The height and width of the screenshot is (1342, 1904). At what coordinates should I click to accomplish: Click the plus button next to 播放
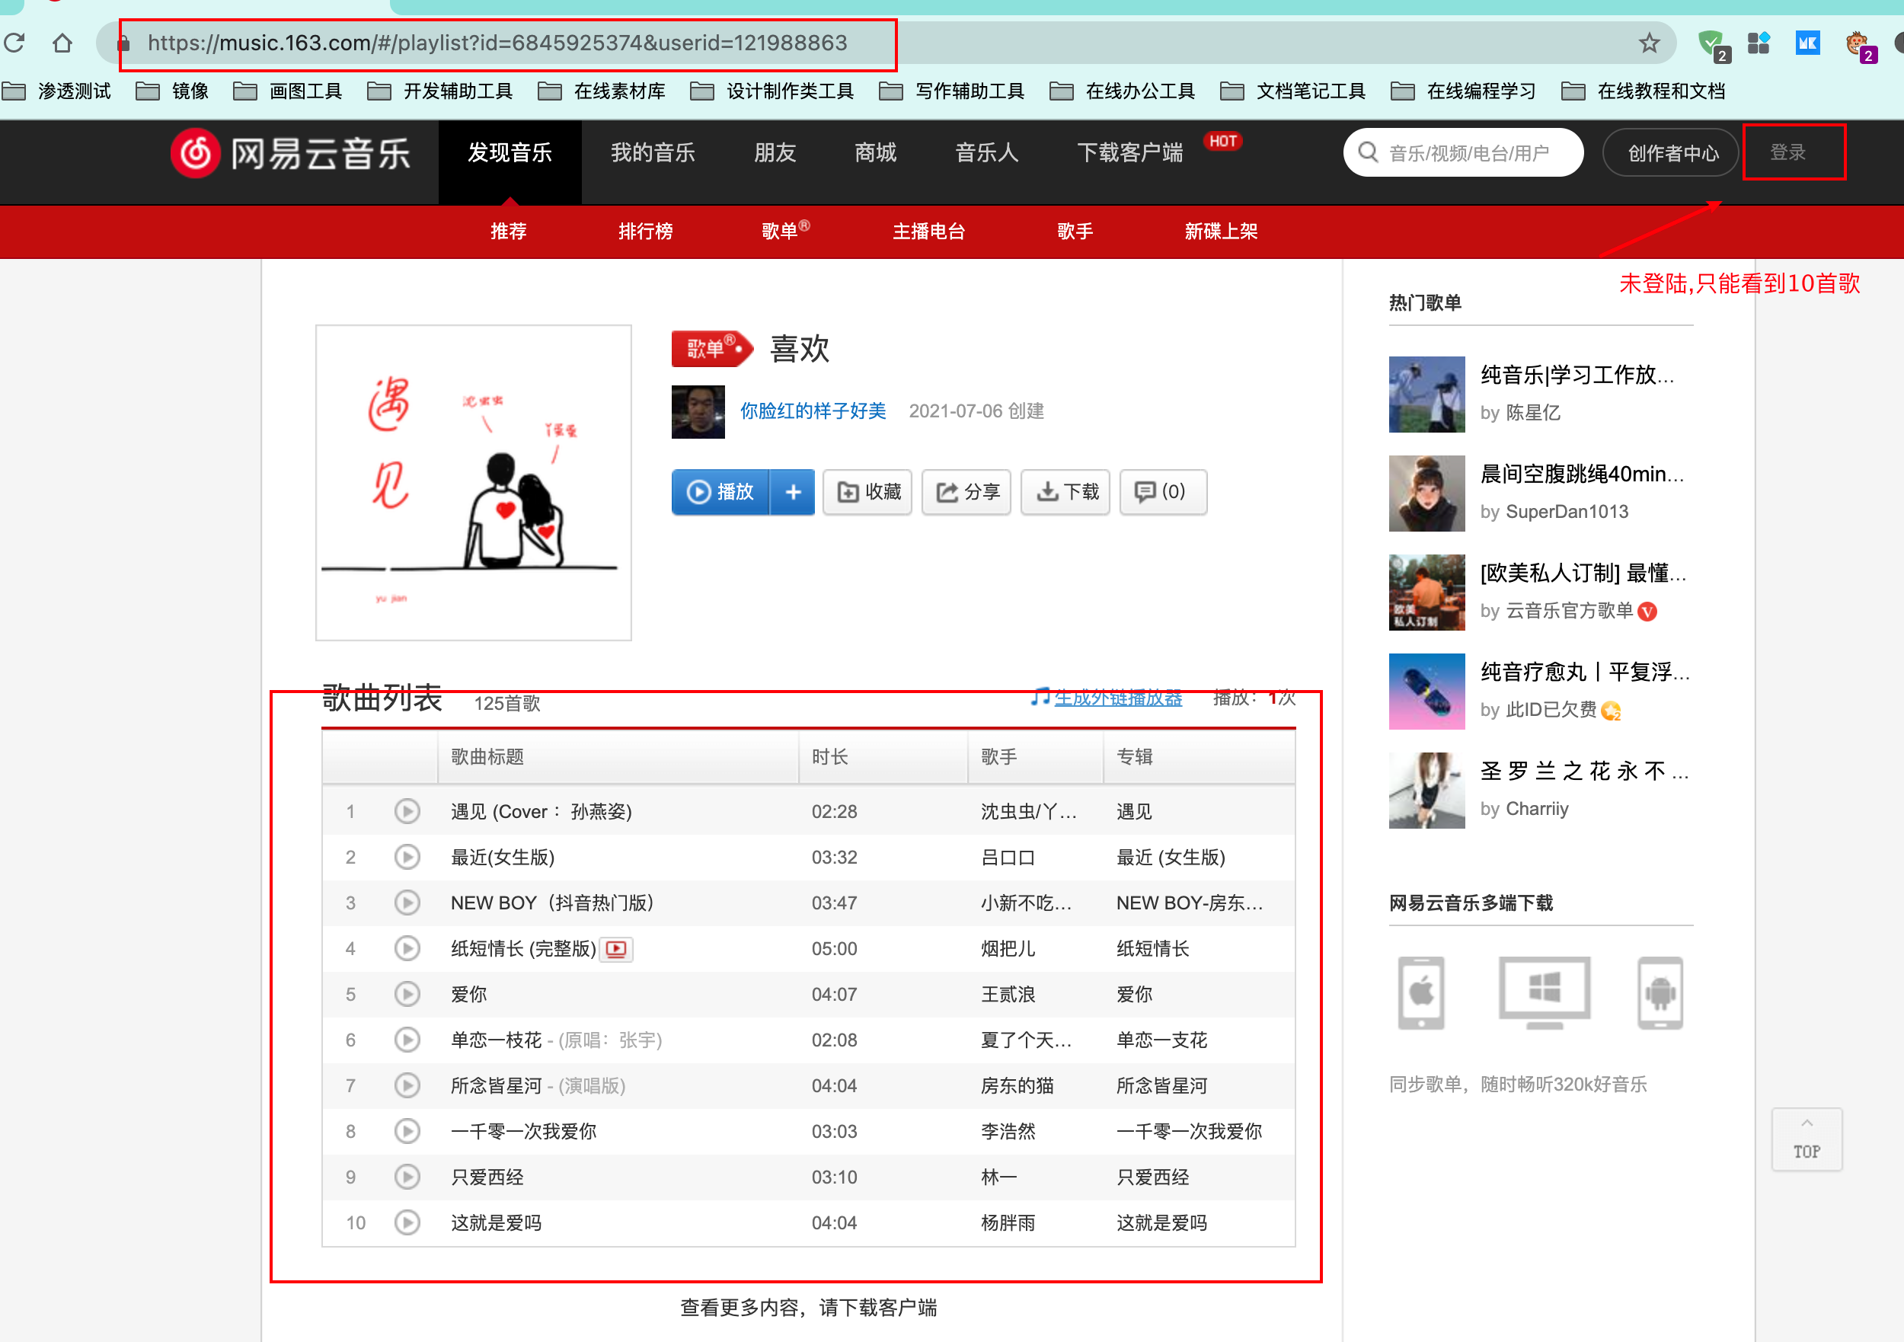pos(793,492)
